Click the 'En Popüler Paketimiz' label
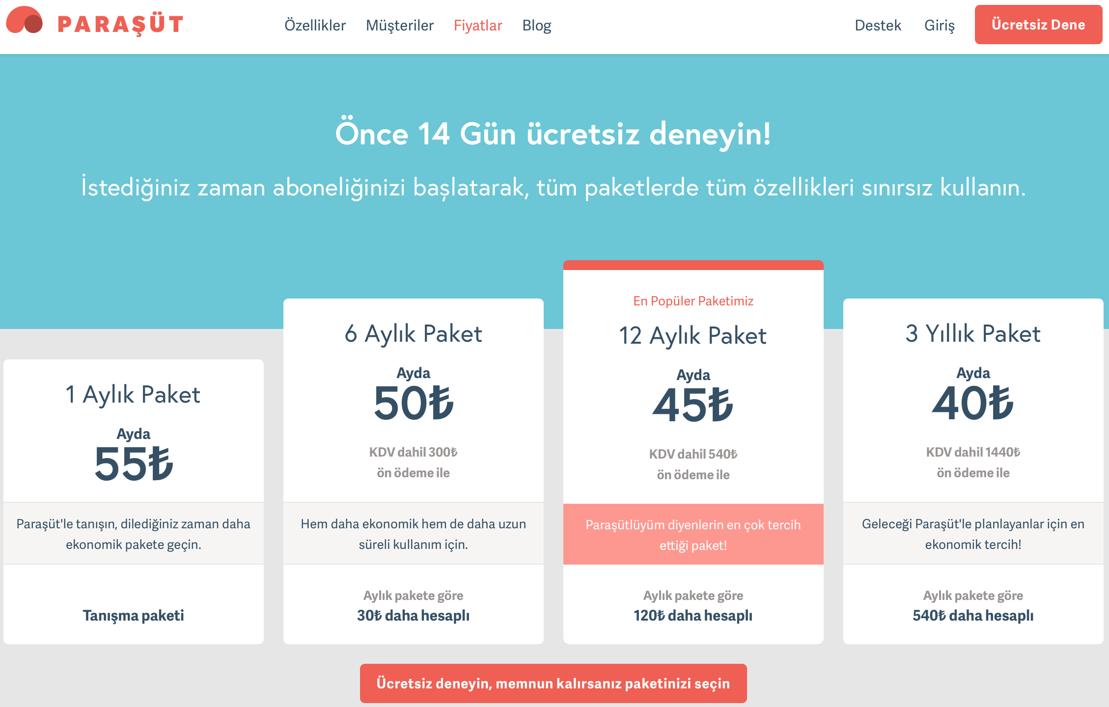Viewport: 1109px width, 707px height. coord(693,301)
